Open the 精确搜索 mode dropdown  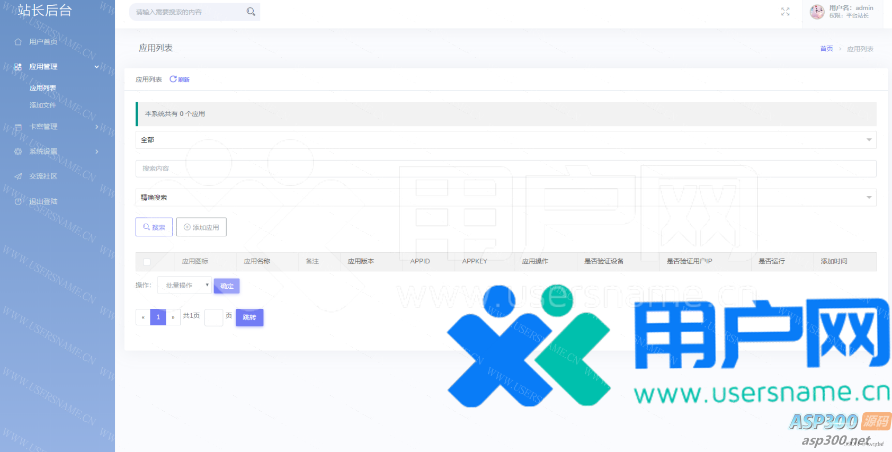coord(506,198)
